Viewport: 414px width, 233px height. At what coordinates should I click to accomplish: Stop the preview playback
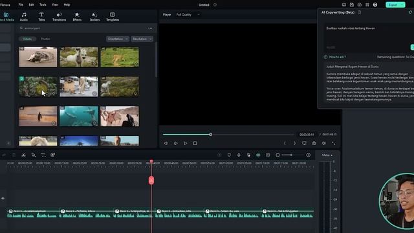(x=195, y=143)
